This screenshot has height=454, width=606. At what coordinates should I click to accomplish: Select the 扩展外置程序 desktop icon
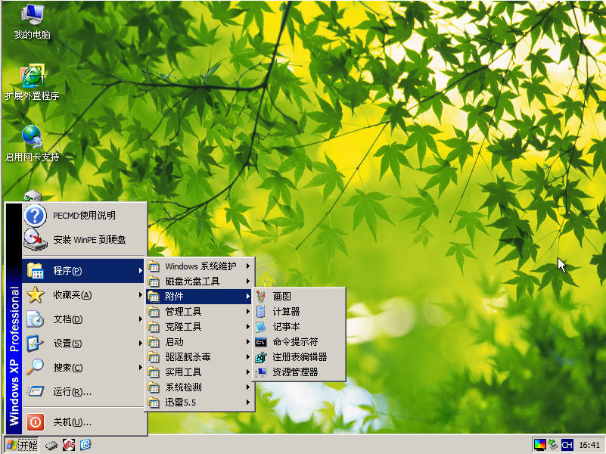(32, 82)
